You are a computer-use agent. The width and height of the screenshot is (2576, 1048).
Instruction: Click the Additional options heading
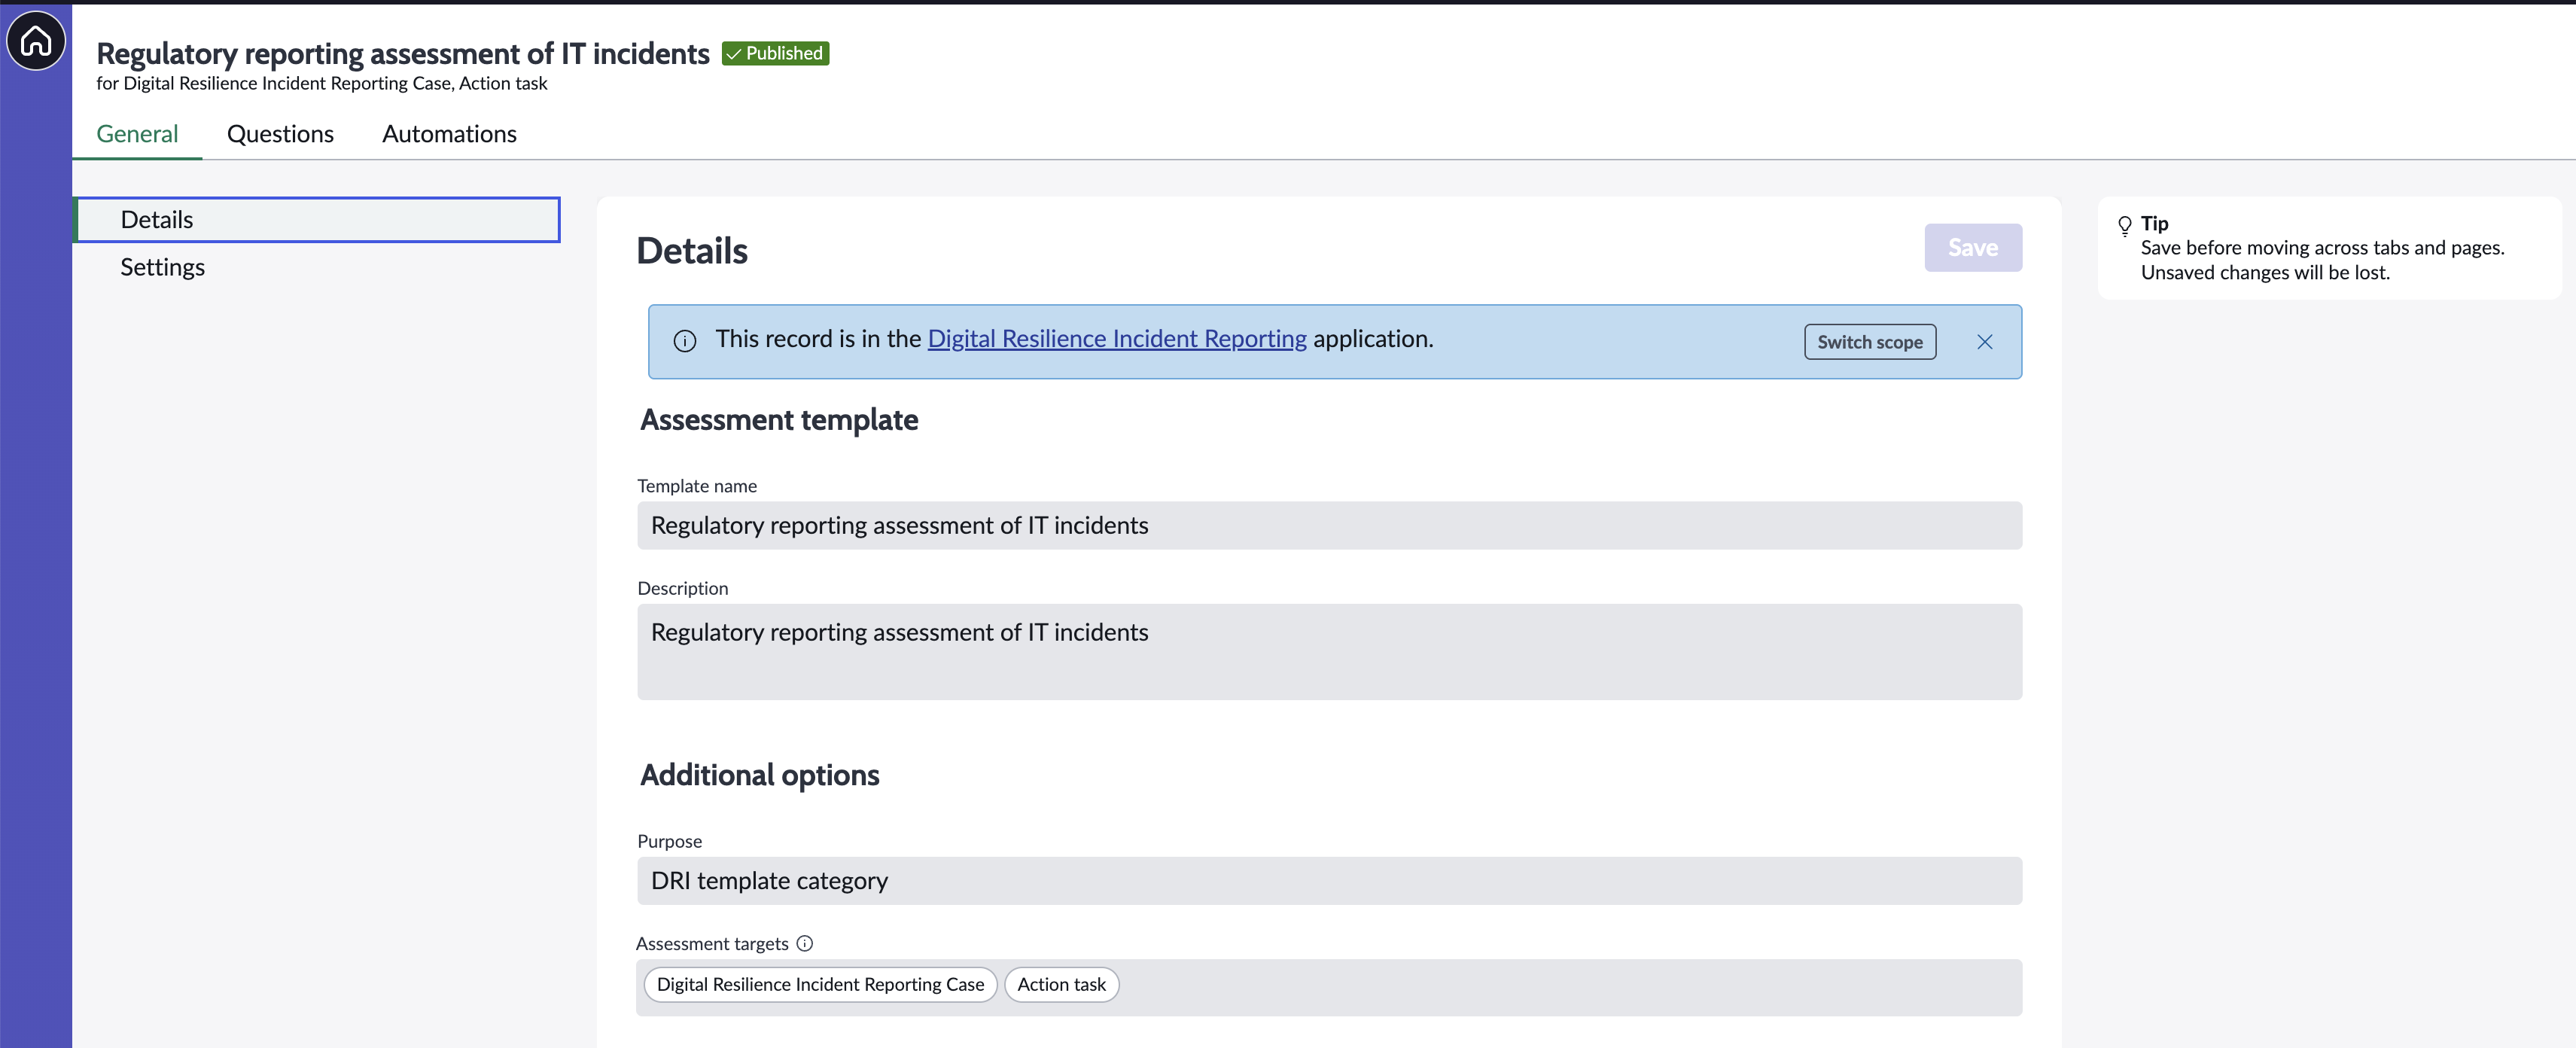[x=759, y=775]
